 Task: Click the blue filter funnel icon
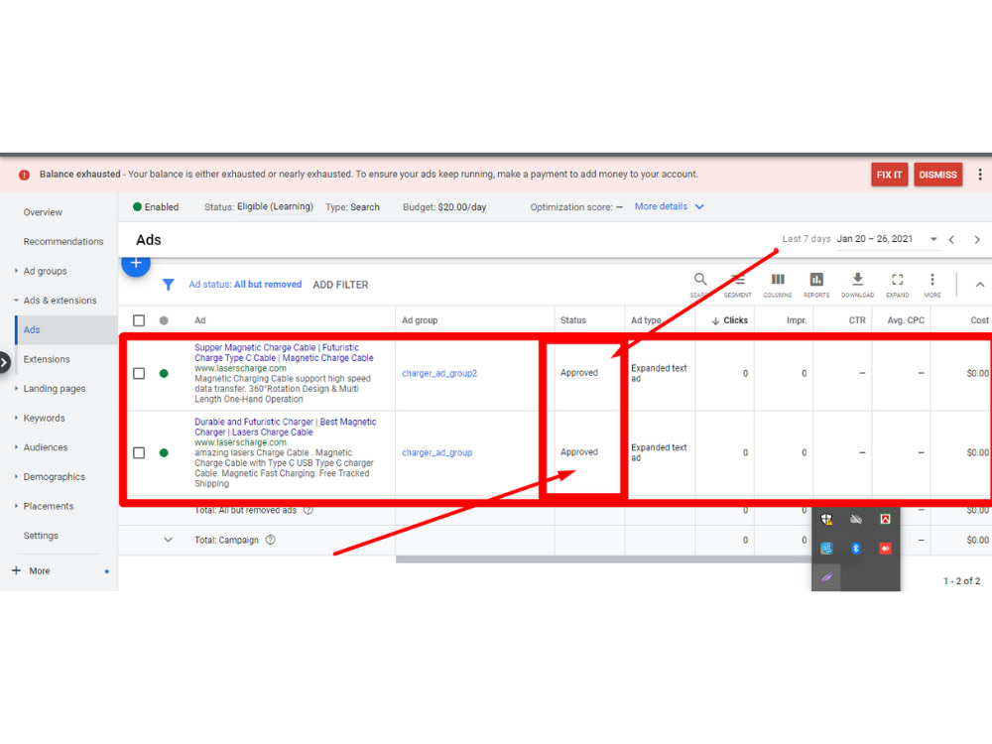pos(168,285)
